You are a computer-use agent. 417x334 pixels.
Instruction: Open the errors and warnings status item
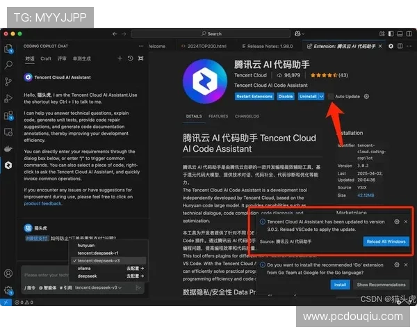(x=24, y=302)
